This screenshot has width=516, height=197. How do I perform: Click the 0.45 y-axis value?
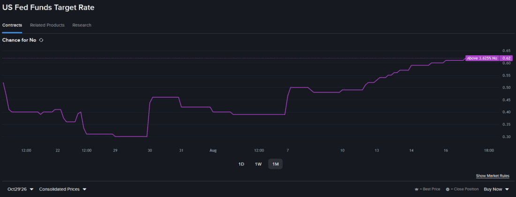(507, 100)
